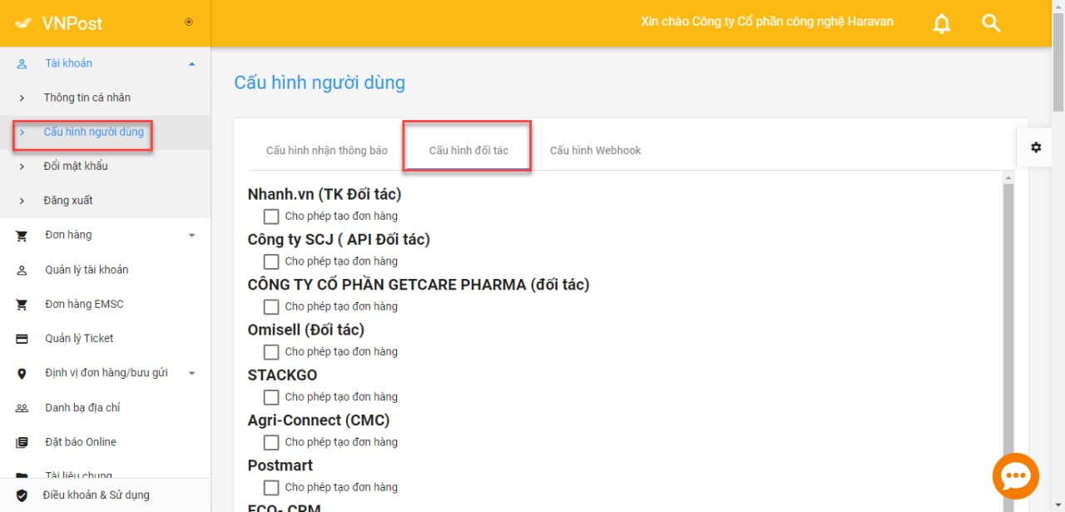The width and height of the screenshot is (1065, 512).
Task: Open Thông tin cá nhân menu item
Action: point(87,97)
